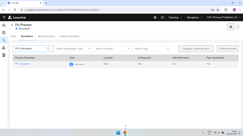The width and height of the screenshot is (243, 136).
Task: View site information icon in address bar
Action: pyautogui.click(x=22, y=10)
